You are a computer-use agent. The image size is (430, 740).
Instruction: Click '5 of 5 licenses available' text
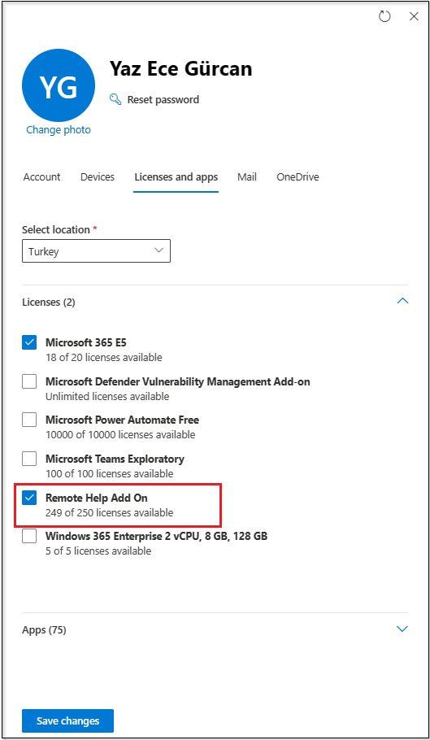pos(98,551)
